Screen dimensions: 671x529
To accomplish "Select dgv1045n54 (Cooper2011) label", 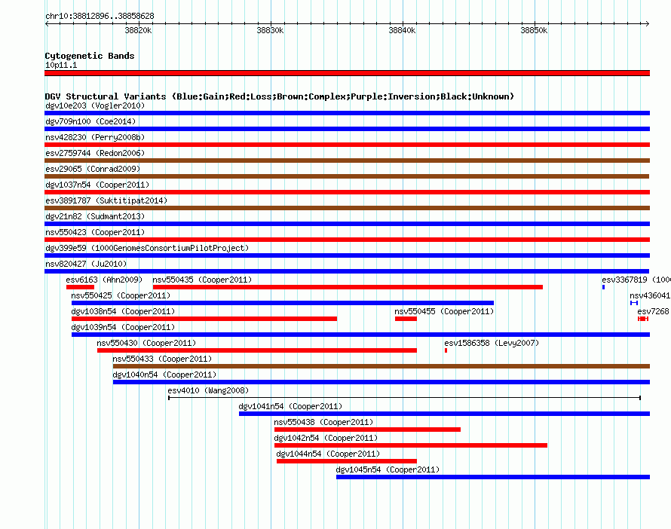I will click(x=388, y=469).
